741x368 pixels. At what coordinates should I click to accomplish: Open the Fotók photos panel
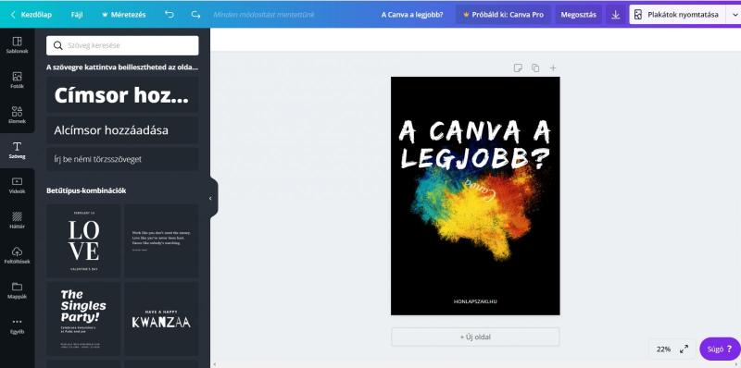17,80
